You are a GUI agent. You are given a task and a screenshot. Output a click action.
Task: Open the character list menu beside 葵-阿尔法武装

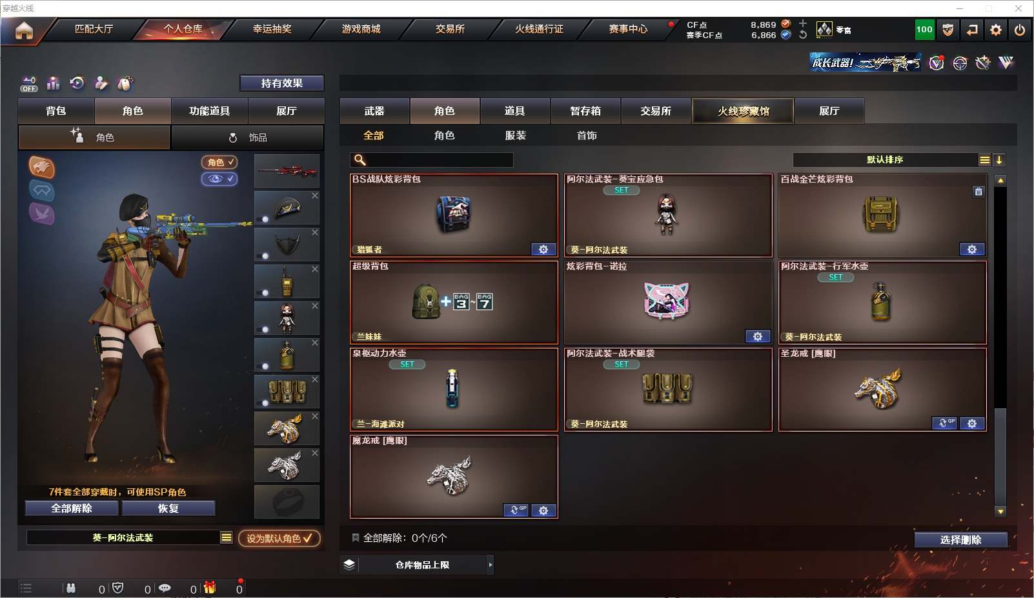point(227,537)
